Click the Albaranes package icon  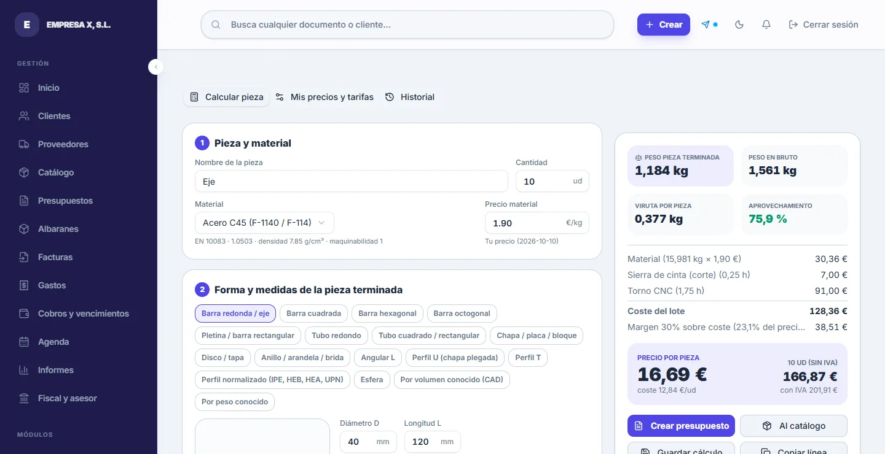point(24,229)
